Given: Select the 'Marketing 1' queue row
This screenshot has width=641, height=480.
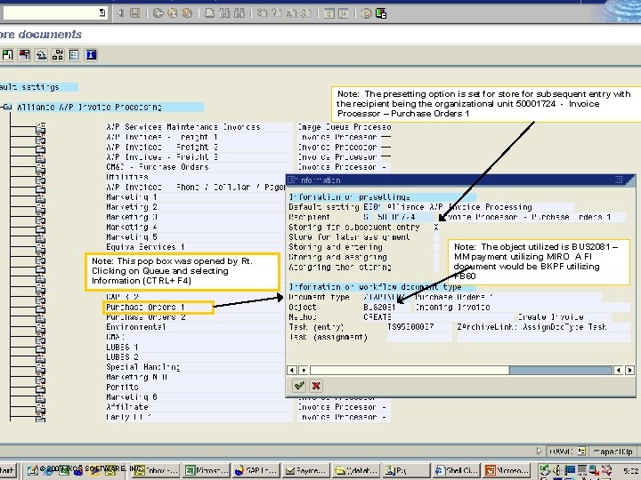Looking at the screenshot, I should click(195, 197).
